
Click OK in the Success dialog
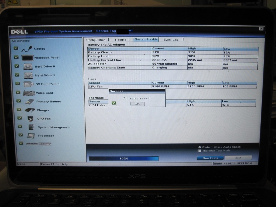point(137,104)
